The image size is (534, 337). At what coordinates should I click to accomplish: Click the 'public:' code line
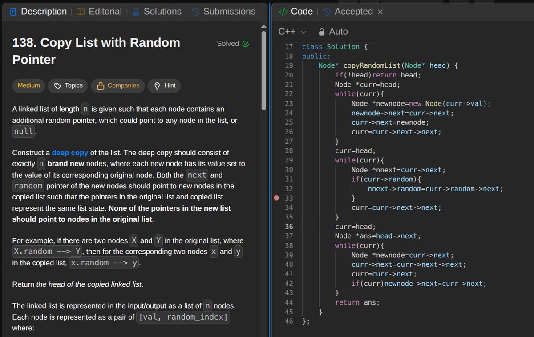pos(316,56)
